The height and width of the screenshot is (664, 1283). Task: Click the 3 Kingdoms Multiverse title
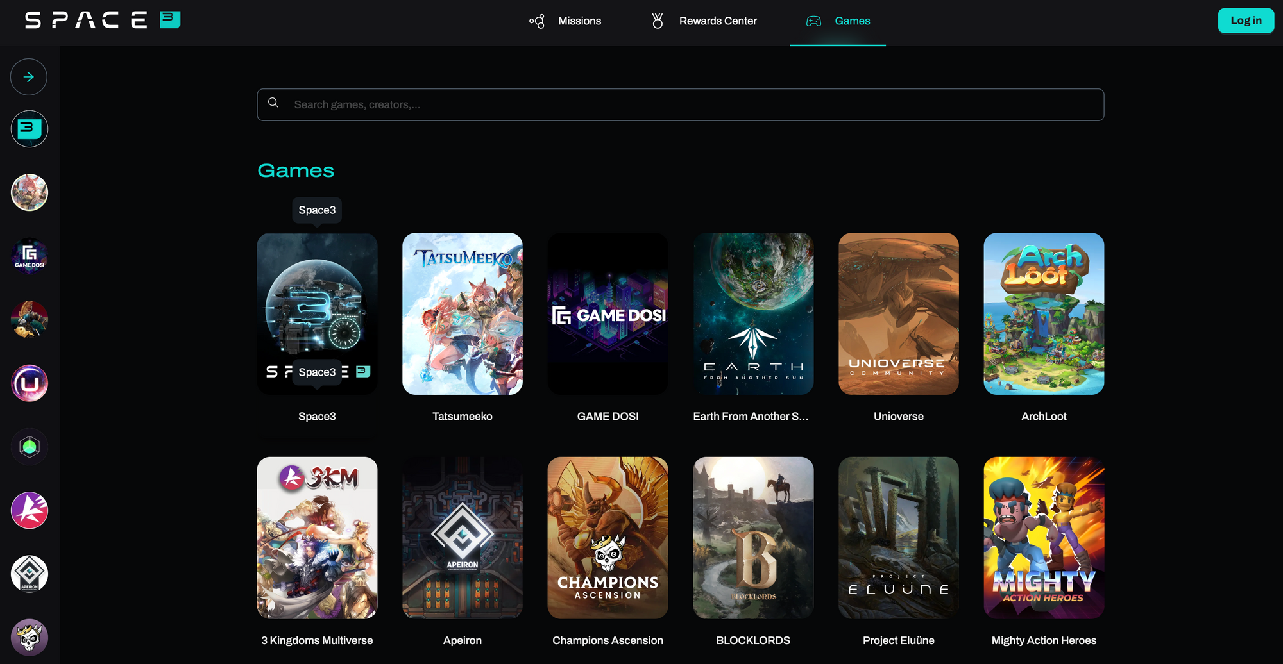[317, 640]
